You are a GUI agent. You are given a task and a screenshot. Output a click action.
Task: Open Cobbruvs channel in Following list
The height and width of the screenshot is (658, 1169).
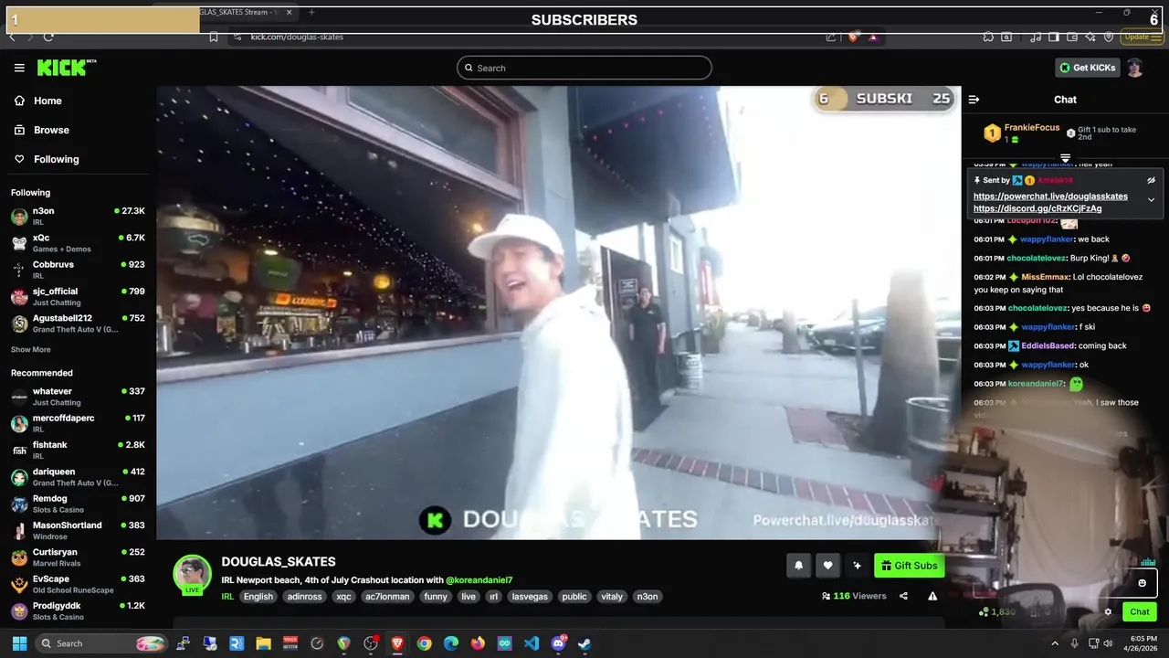click(78, 270)
